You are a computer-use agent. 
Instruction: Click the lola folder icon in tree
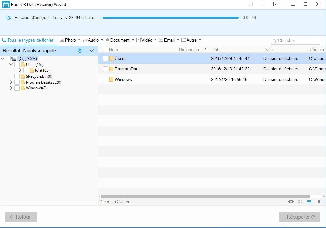[x=32, y=70]
